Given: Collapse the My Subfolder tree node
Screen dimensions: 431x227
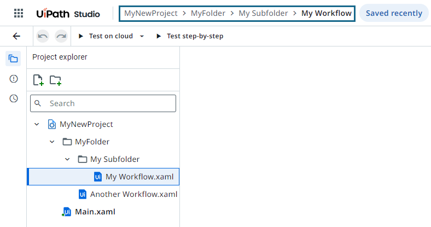Looking at the screenshot, I should click(x=67, y=159).
